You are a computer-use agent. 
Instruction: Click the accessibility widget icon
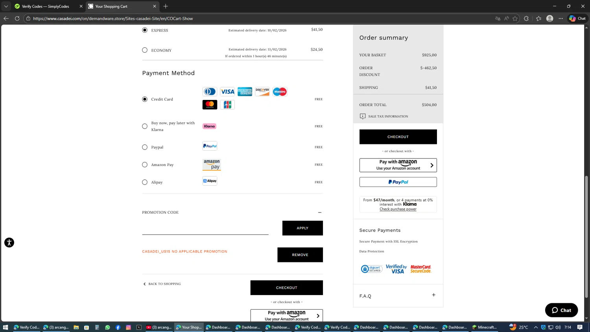click(x=9, y=242)
